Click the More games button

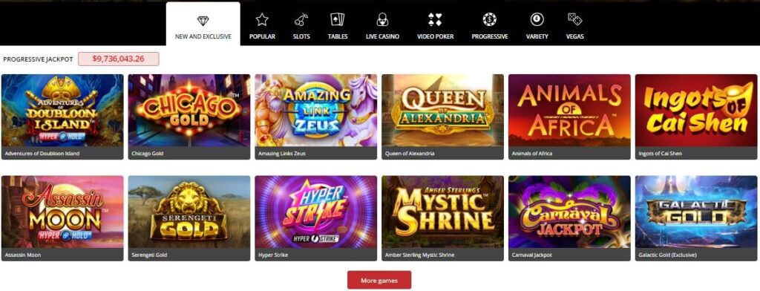tap(379, 281)
